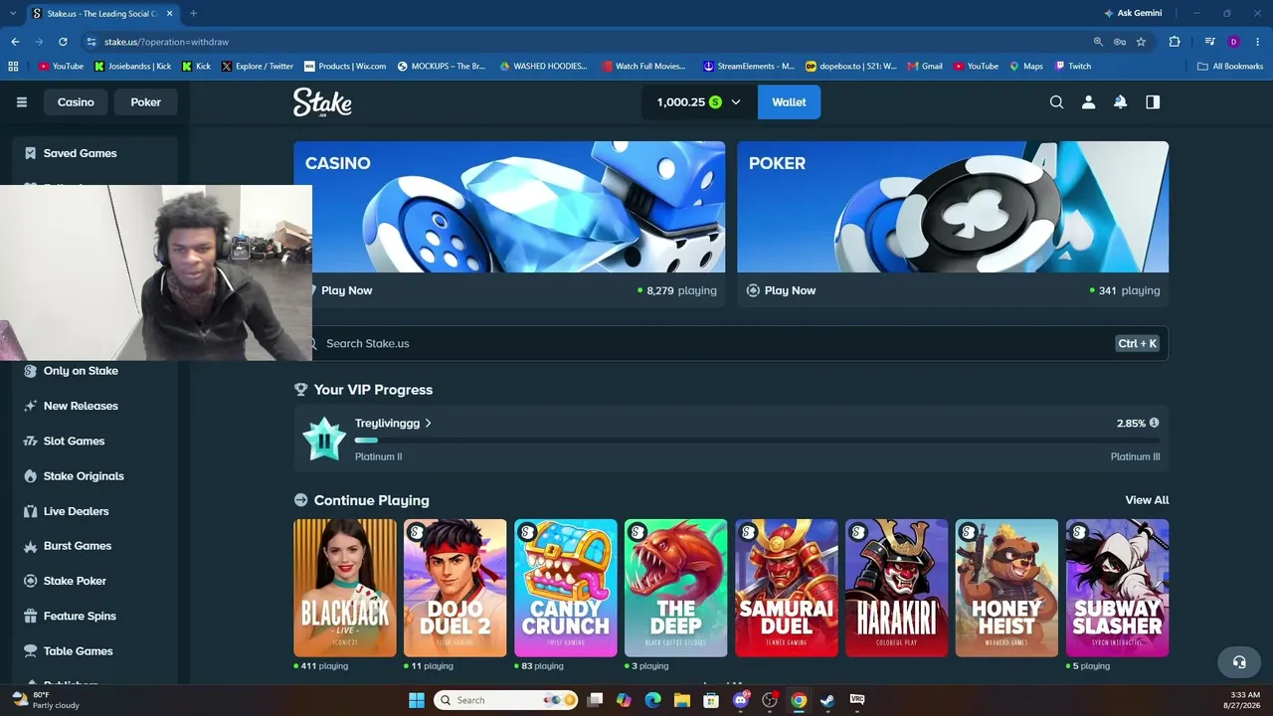Open the hamburger sidebar menu
The width and height of the screenshot is (1273, 716).
pos(22,102)
